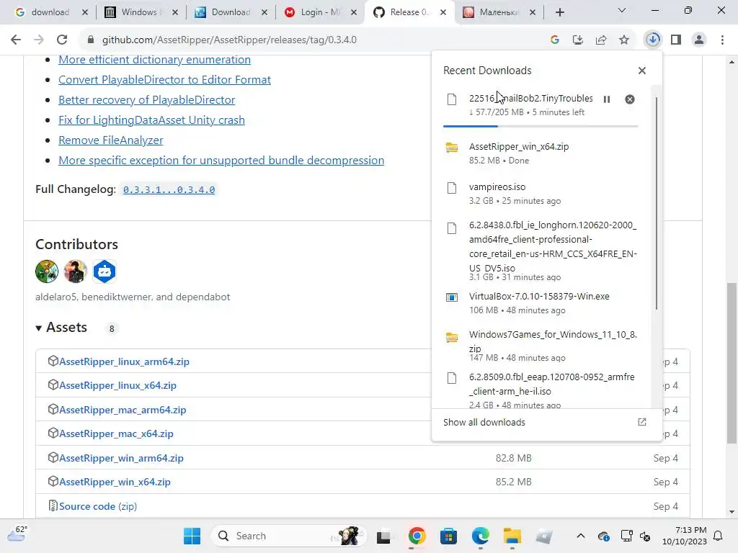This screenshot has width=738, height=553.
Task: Show hidden system tray icons
Action: (x=581, y=536)
